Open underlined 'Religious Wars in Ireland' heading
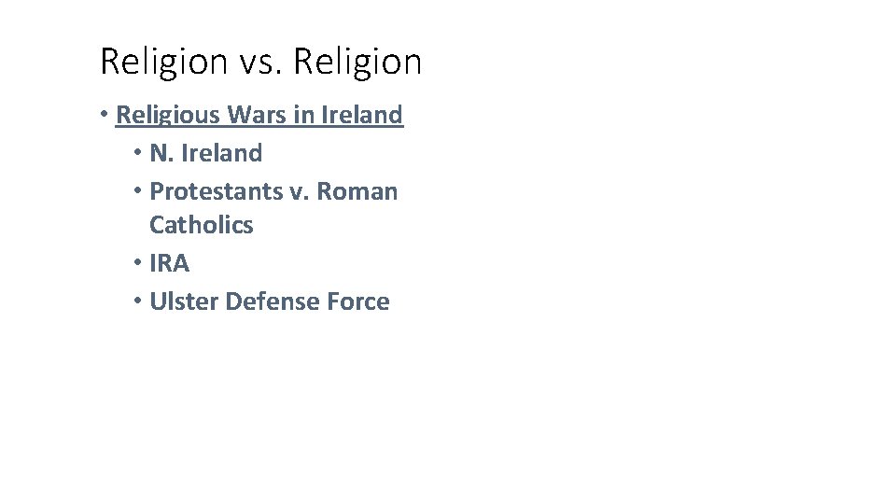 (x=259, y=115)
